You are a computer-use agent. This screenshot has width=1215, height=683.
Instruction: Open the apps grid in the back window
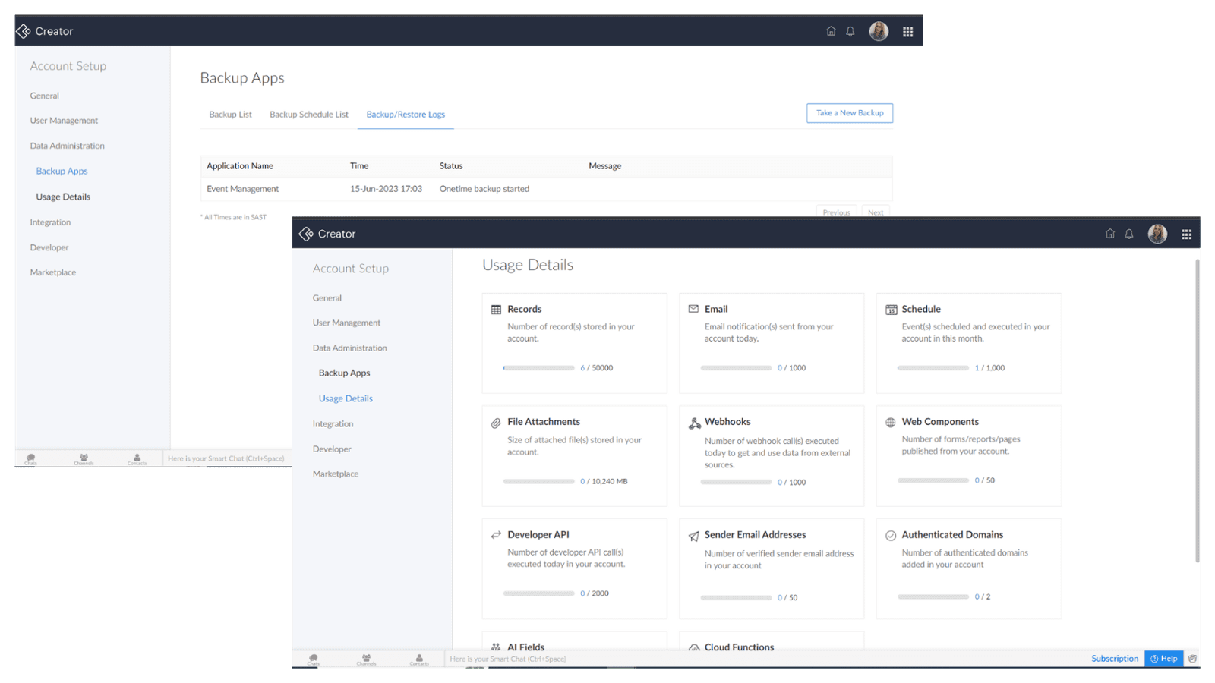click(x=907, y=32)
